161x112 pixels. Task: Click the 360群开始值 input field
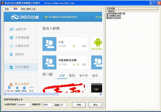coord(24,104)
